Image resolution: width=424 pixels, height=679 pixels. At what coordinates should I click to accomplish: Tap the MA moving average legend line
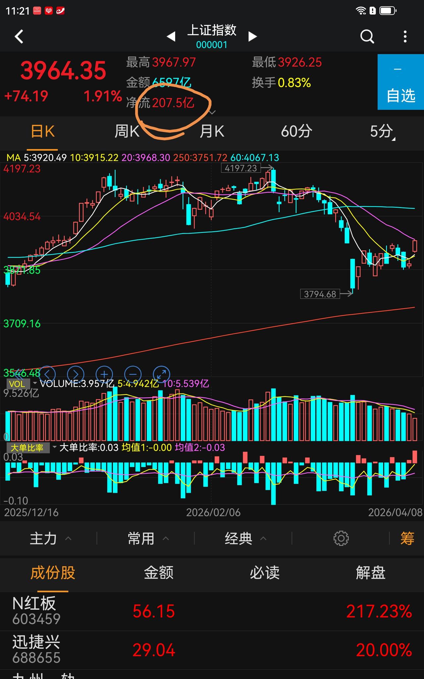[143, 157]
